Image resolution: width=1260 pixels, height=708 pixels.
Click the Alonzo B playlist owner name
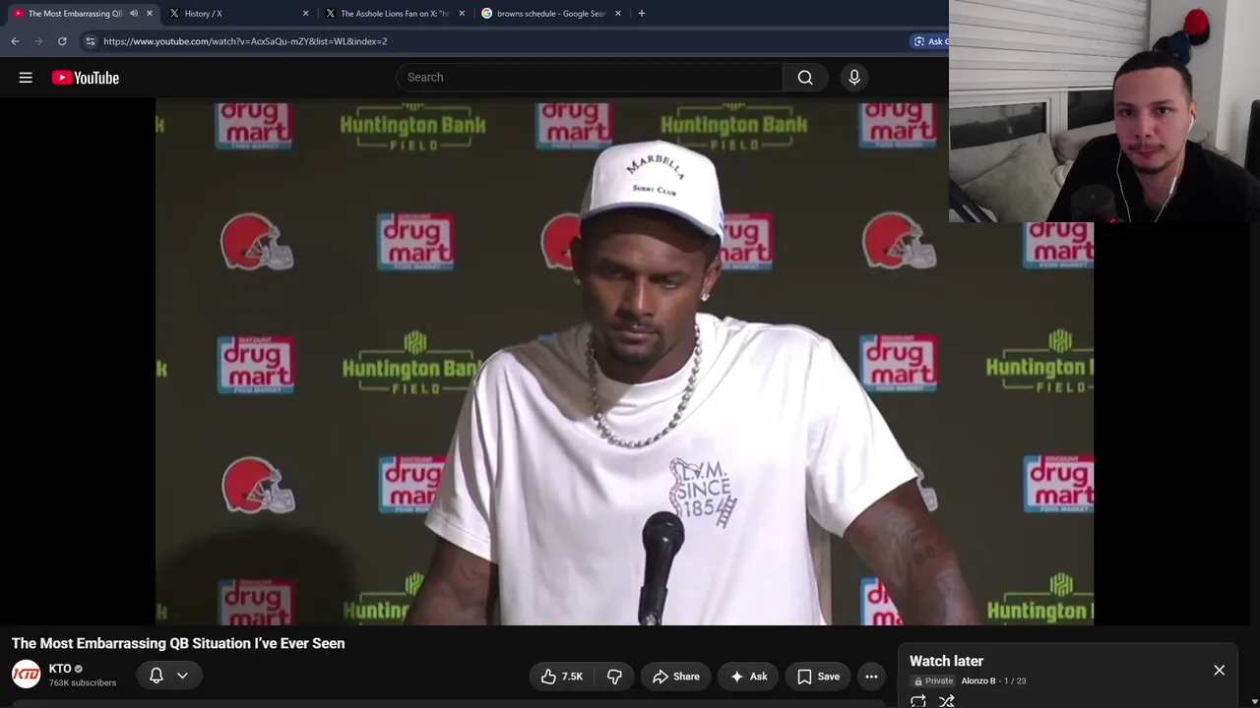point(977,680)
